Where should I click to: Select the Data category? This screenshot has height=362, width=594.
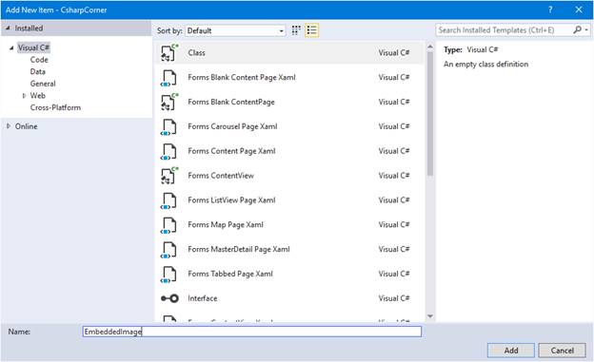tap(37, 71)
